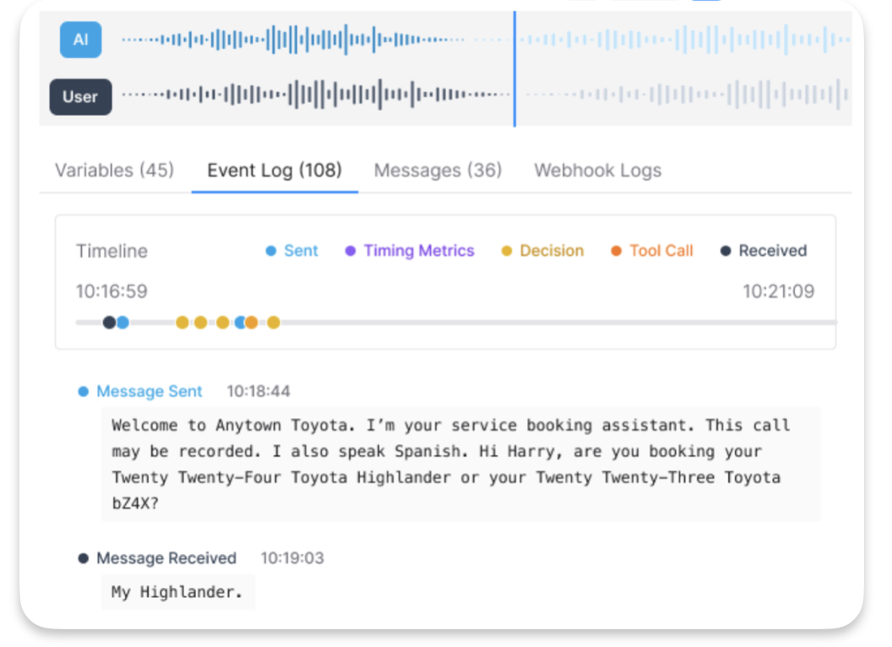Click the dark User speaker label

(80, 97)
